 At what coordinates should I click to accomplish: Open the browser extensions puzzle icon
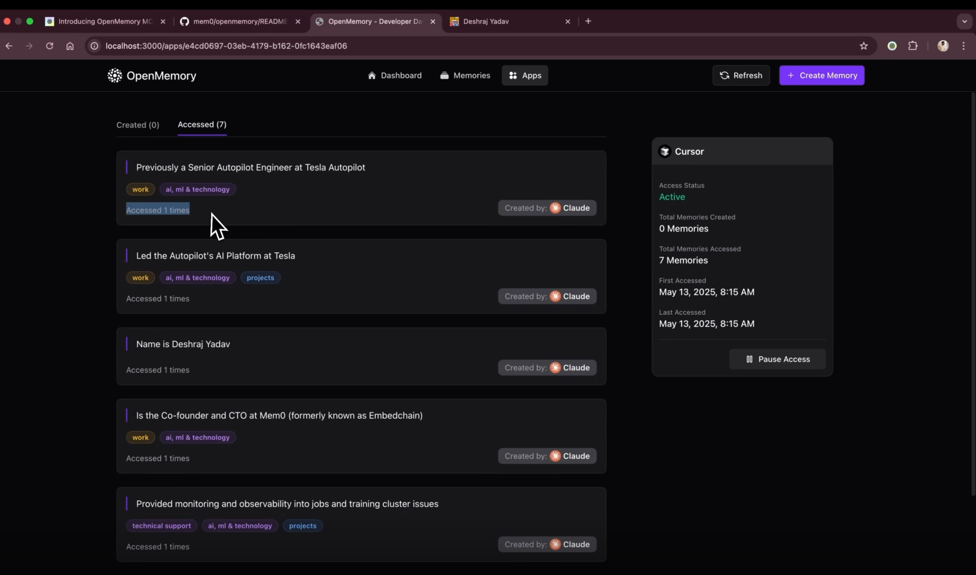coord(913,46)
